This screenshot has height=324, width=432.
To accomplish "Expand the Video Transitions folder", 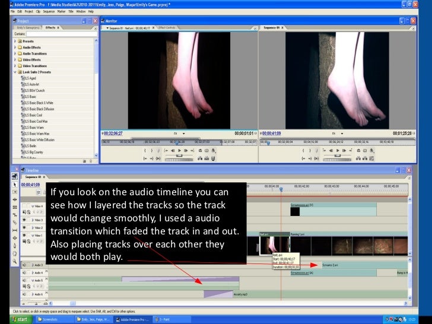I will tap(15, 66).
